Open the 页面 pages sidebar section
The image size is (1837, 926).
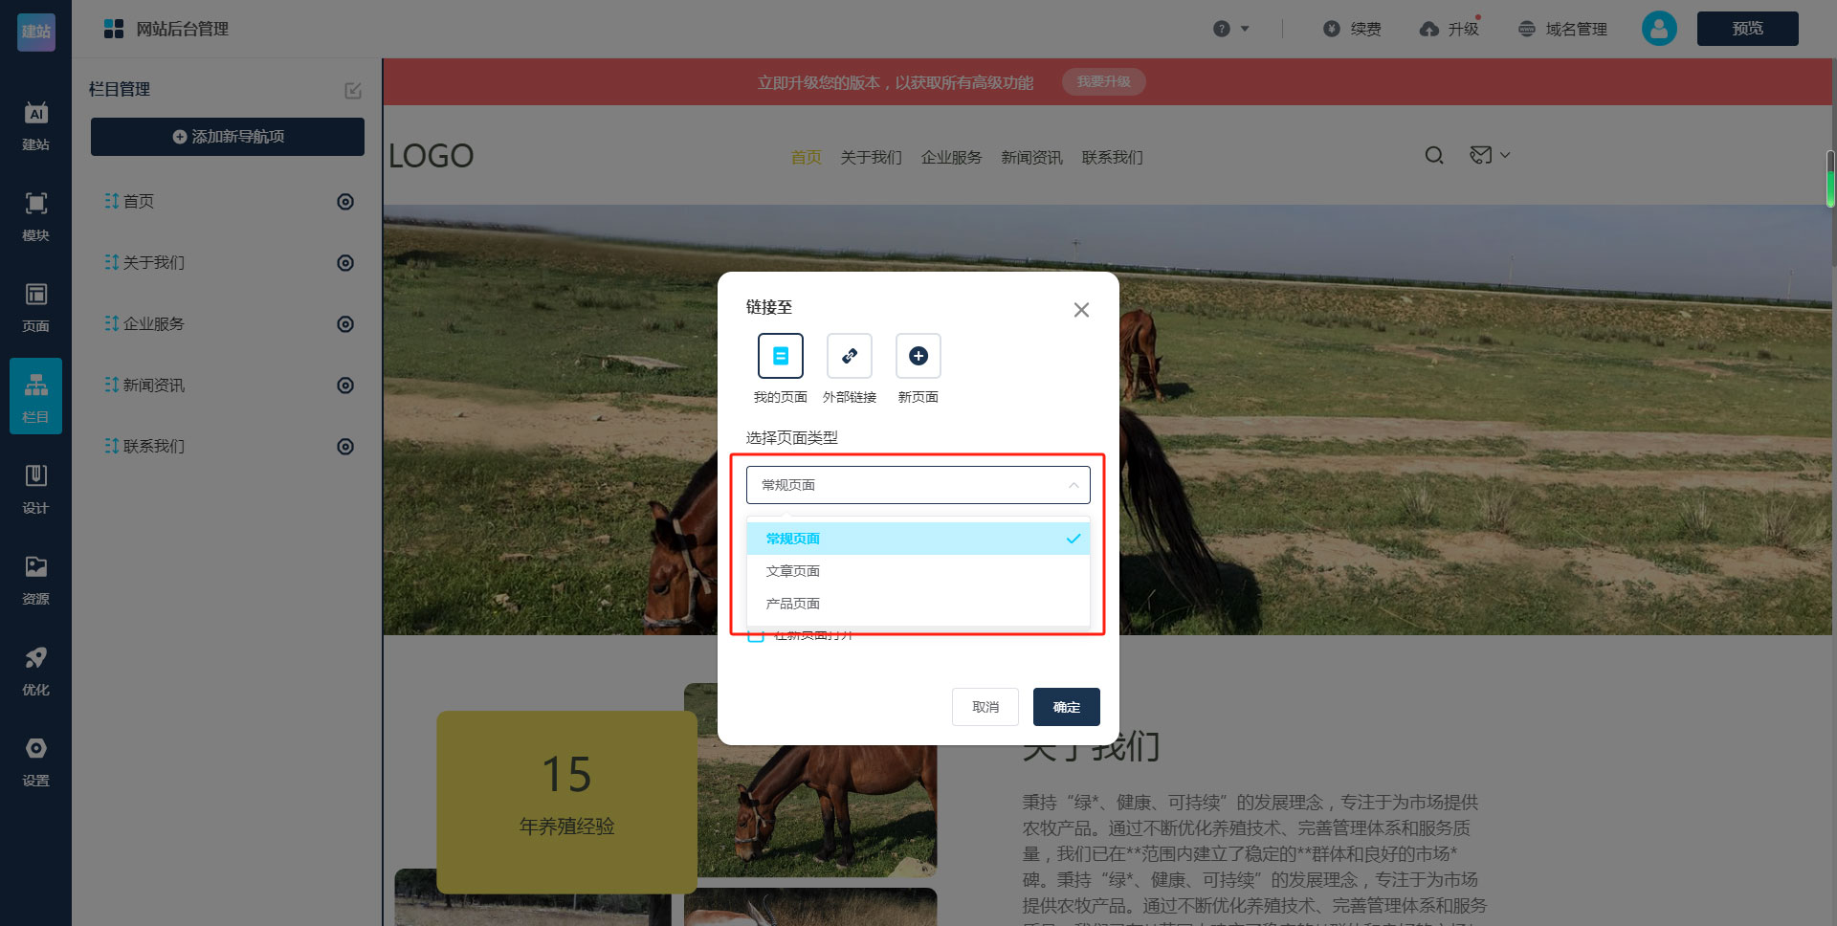coord(35,308)
